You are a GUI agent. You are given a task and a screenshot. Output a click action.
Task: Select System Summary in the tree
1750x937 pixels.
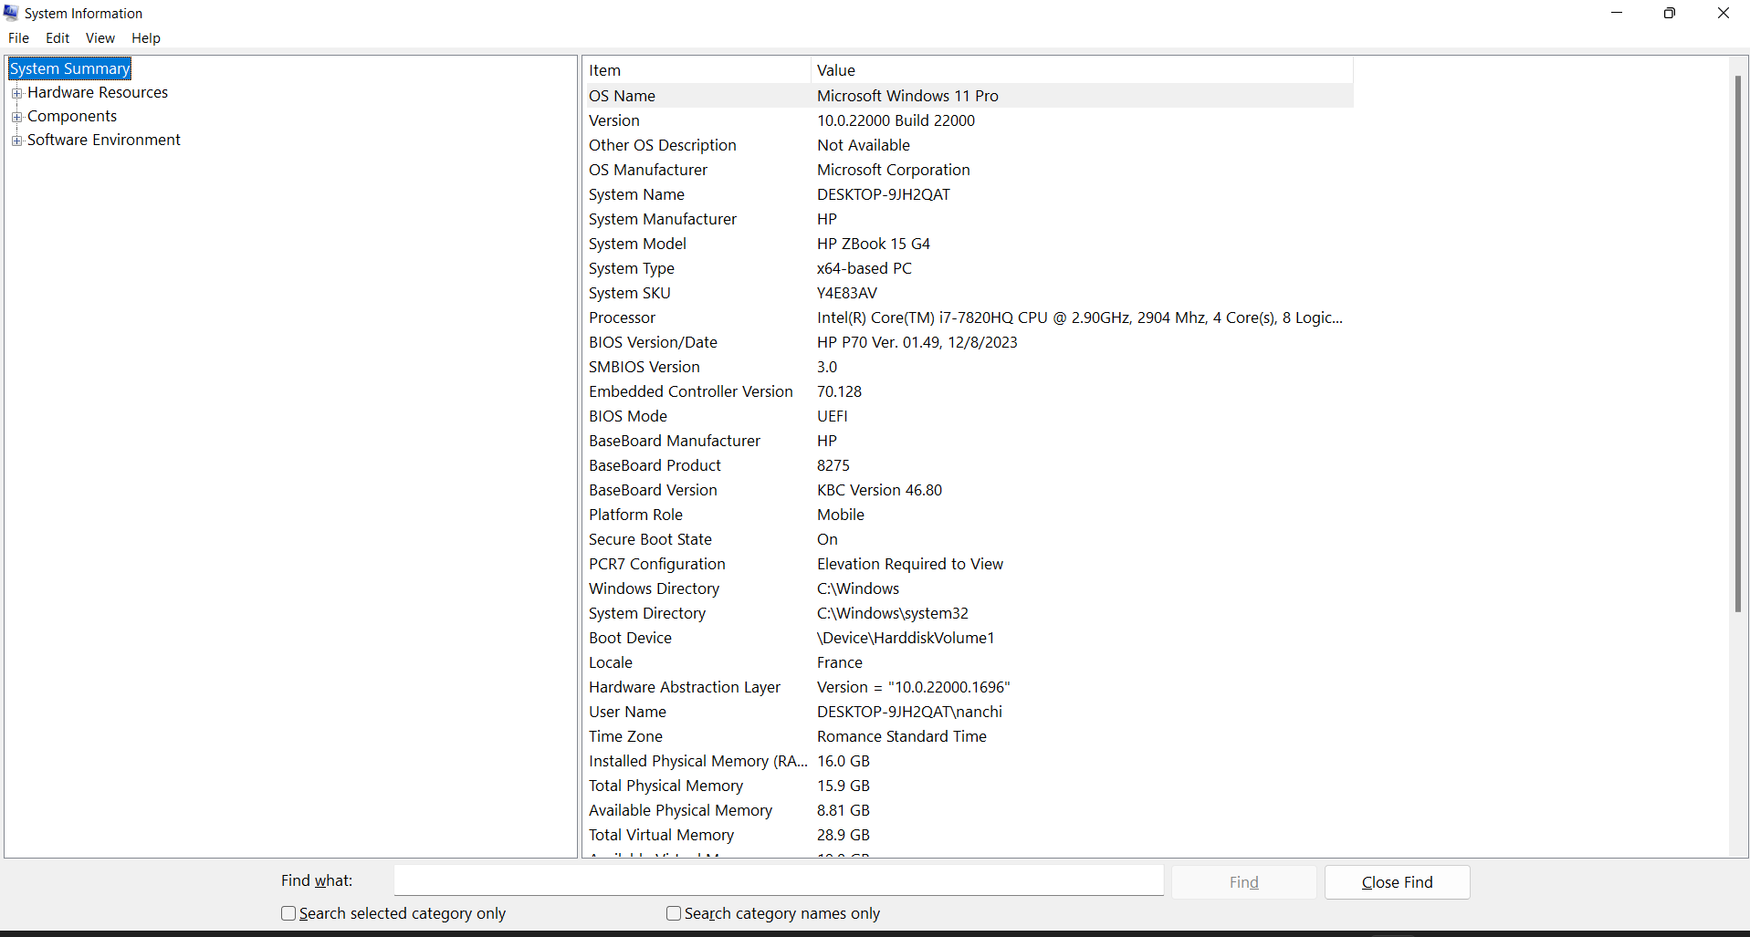pos(69,68)
